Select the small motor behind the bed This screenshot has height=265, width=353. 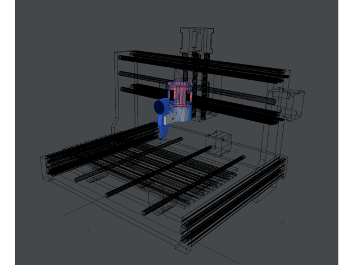click(219, 140)
